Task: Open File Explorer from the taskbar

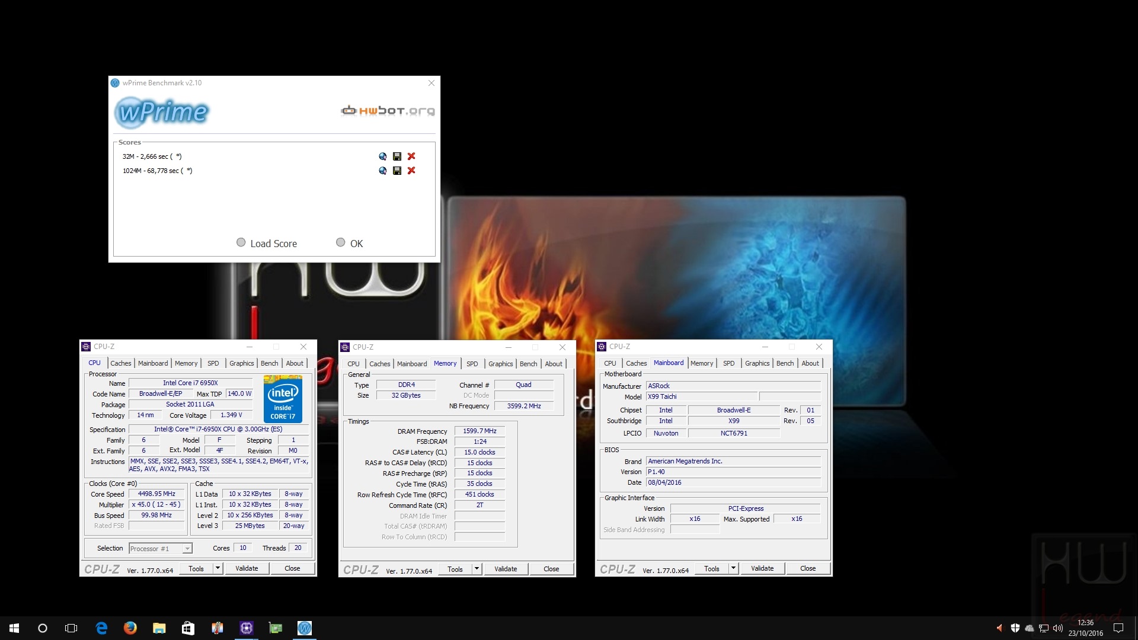Action: (x=159, y=628)
